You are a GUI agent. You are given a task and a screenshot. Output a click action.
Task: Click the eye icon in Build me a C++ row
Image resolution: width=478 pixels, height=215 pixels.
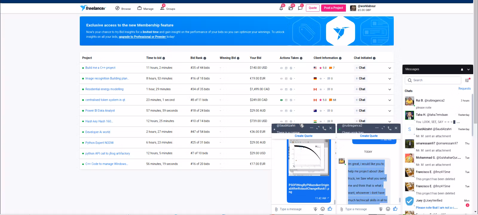[281, 68]
